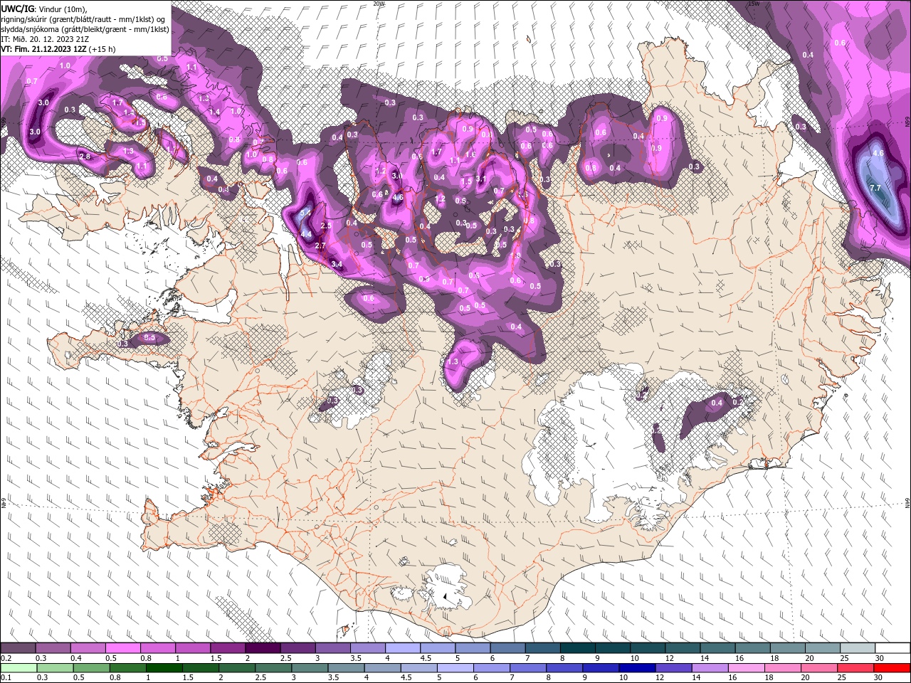Click the '15W' longitude label
This screenshot has height=683, width=911.
point(754,4)
